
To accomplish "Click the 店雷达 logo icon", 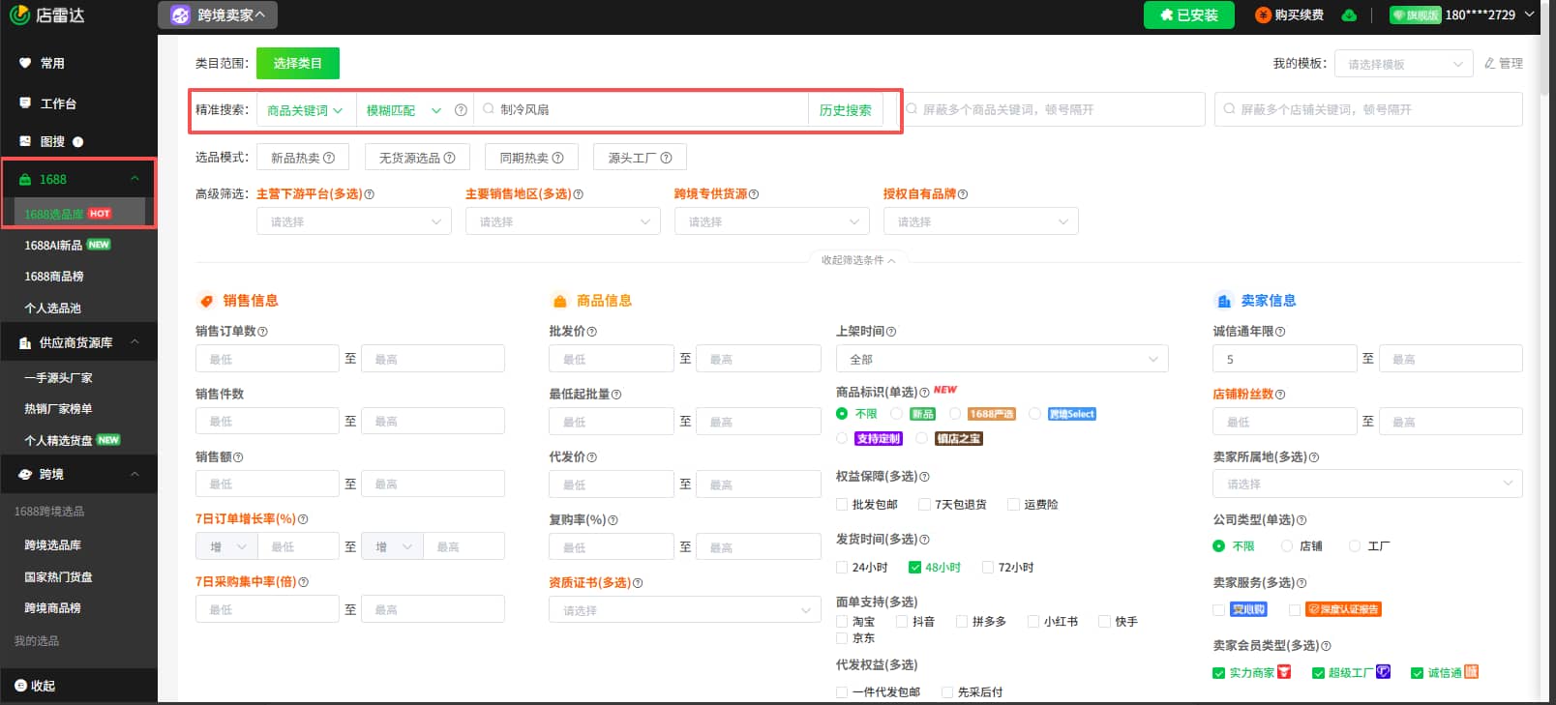I will [18, 15].
